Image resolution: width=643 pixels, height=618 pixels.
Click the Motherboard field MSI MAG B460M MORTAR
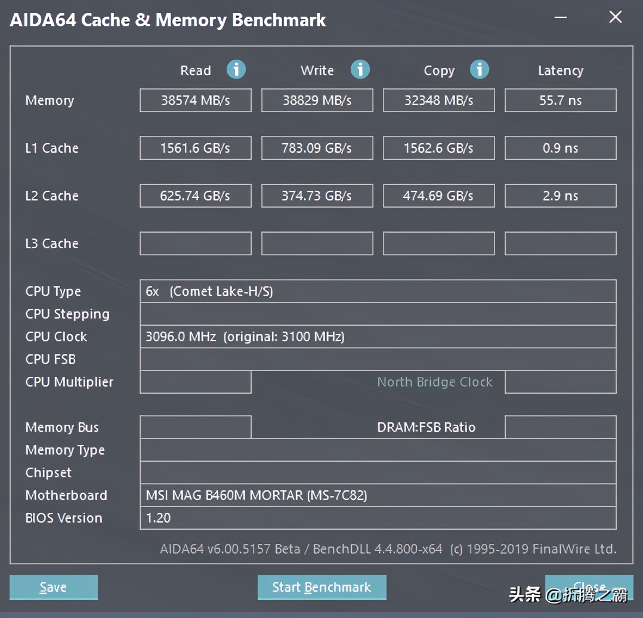(x=378, y=495)
